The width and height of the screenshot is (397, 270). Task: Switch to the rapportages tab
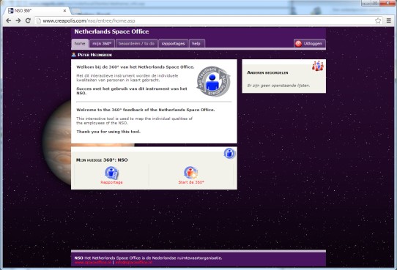click(x=173, y=43)
